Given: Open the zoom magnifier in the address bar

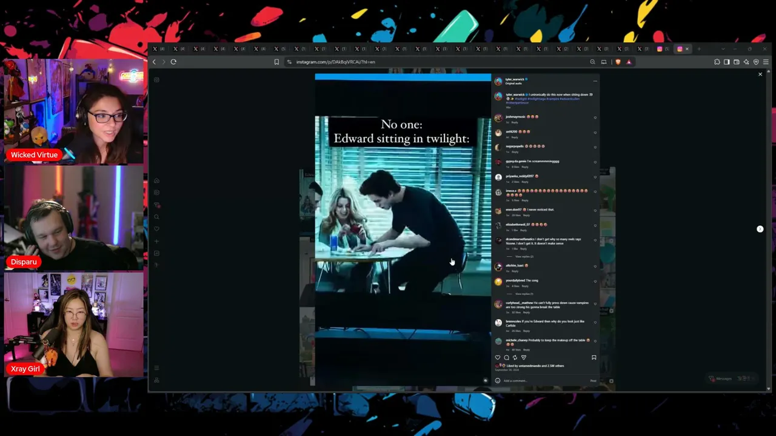Looking at the screenshot, I should (592, 62).
